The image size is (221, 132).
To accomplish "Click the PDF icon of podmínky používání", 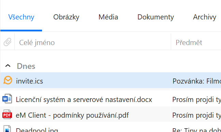I will click(x=7, y=114).
